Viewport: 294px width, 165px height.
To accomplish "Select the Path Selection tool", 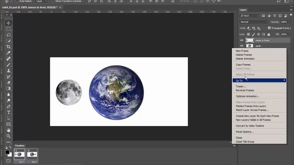I will pos(8,118).
